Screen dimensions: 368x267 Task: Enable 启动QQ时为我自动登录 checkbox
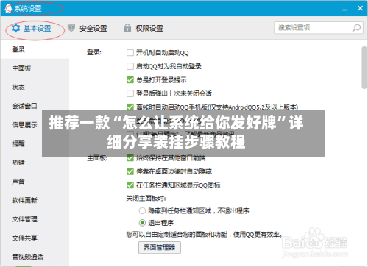tap(130, 66)
